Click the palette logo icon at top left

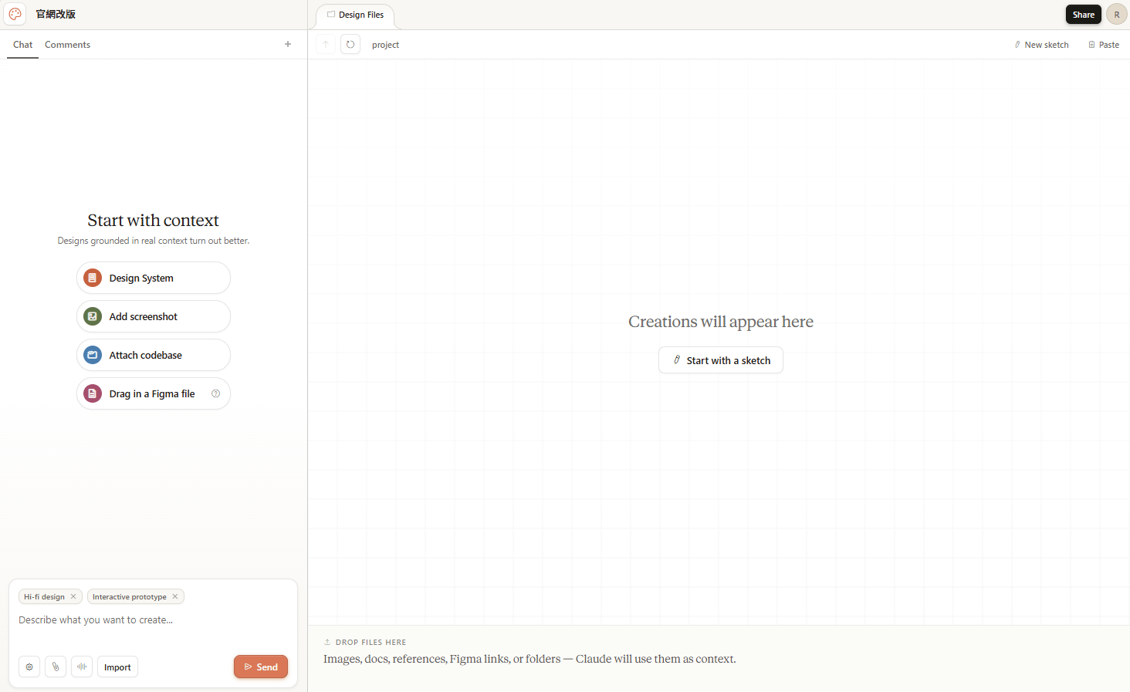coord(15,14)
